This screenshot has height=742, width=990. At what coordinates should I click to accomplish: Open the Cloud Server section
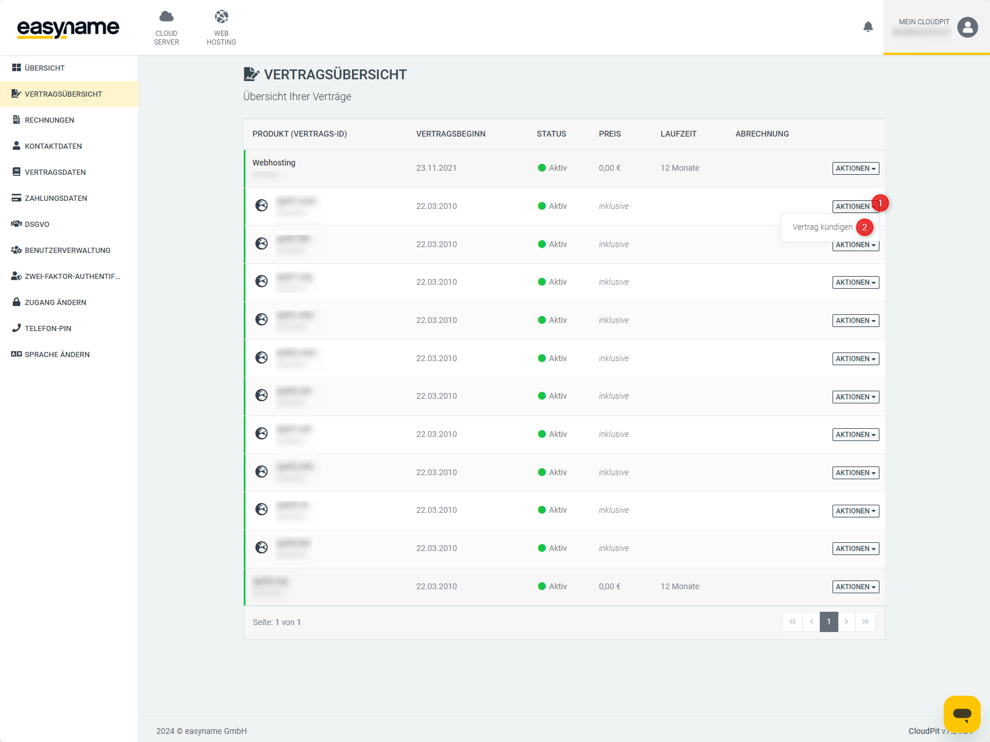166,27
